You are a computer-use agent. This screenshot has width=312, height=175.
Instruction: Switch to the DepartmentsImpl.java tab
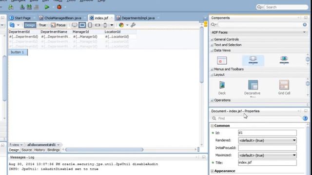pyautogui.click(x=138, y=18)
